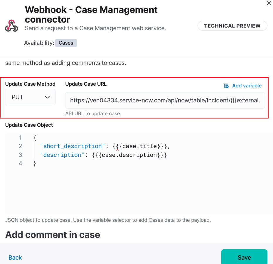
Task: Click line number 2 in the code gutter
Action: pyautogui.click(x=20, y=146)
